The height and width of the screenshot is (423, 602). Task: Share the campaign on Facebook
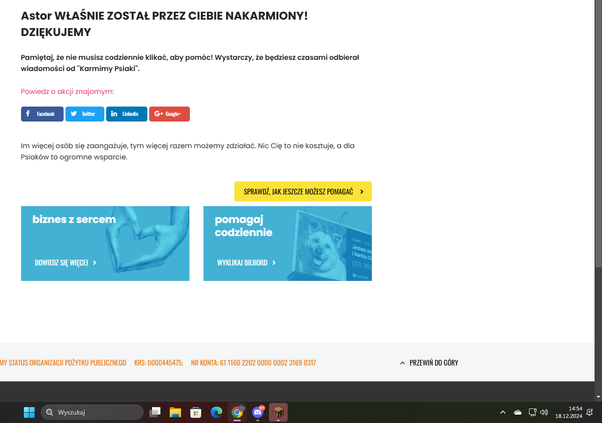point(42,114)
